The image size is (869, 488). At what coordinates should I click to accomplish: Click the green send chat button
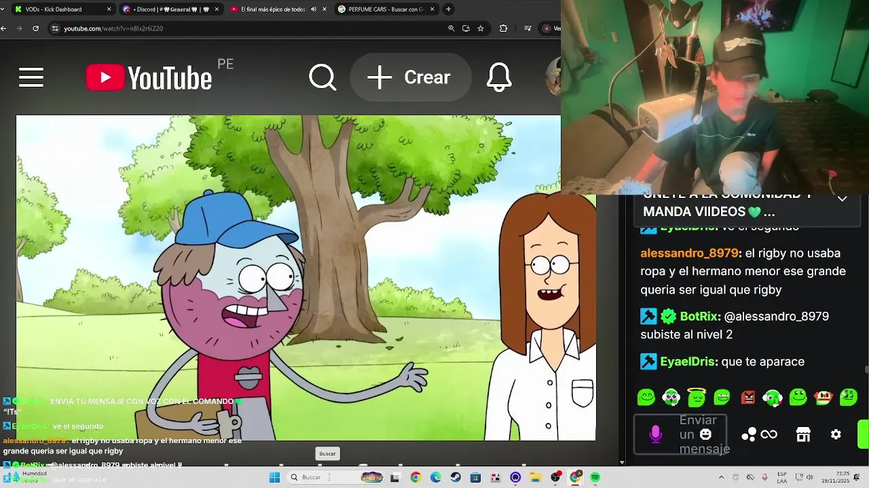coord(864,434)
